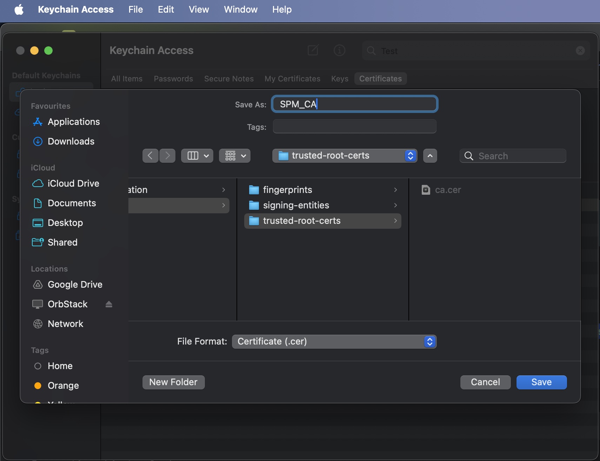Select Downloads in the sidebar
Screen dimensions: 600x461
[x=64, y=141]
